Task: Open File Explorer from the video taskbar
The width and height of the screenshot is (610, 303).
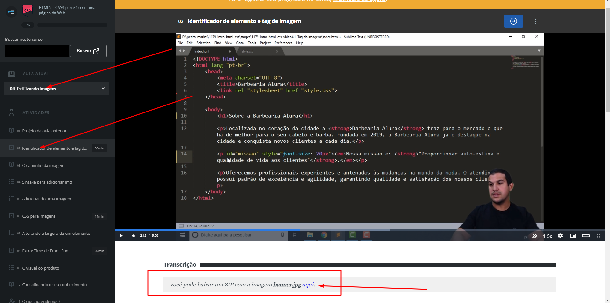Action: click(310, 235)
